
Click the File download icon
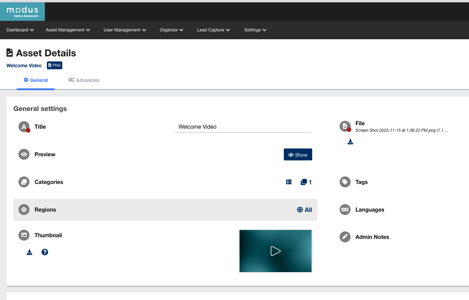click(x=350, y=142)
